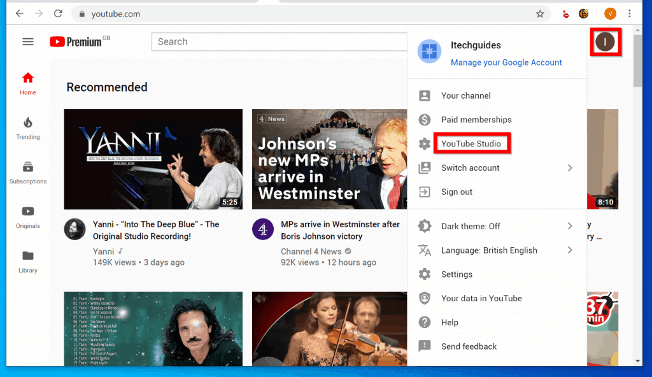Open MPs arrive in Westminster video title
The width and height of the screenshot is (652, 377).
click(340, 230)
